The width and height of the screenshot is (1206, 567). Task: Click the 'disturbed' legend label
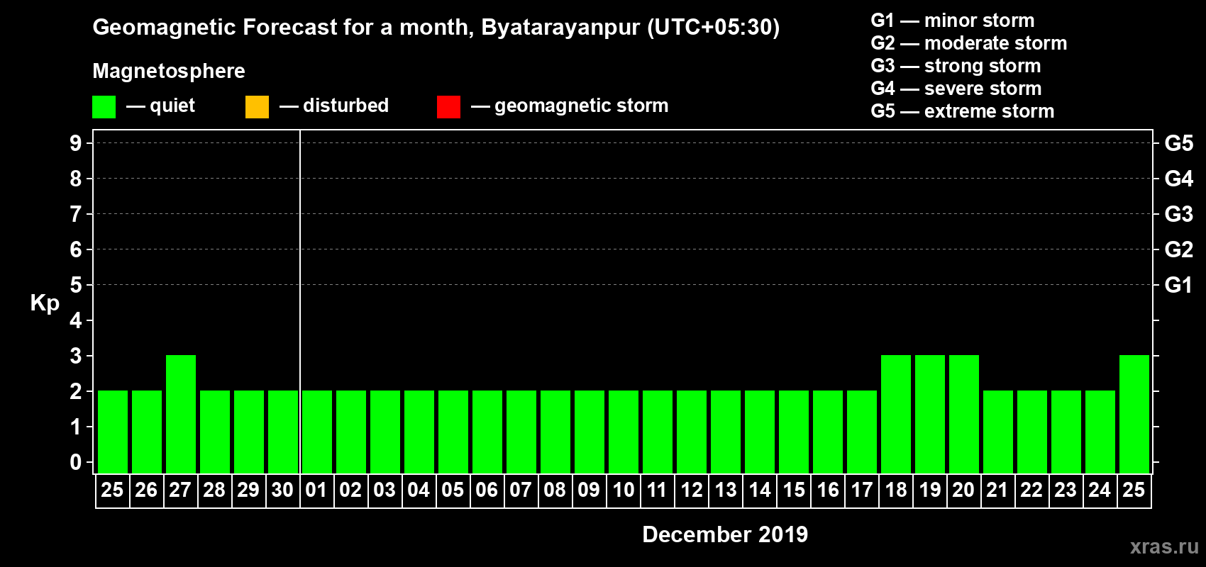(x=345, y=106)
